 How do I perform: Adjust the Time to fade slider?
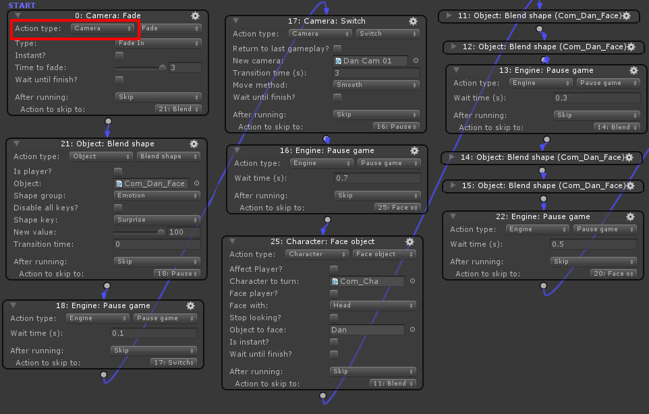click(141, 68)
